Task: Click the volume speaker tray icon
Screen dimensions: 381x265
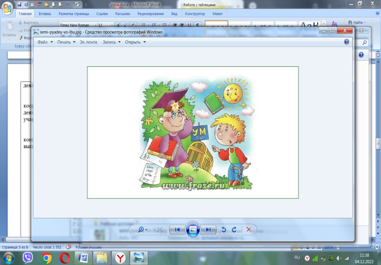Action: (x=339, y=258)
